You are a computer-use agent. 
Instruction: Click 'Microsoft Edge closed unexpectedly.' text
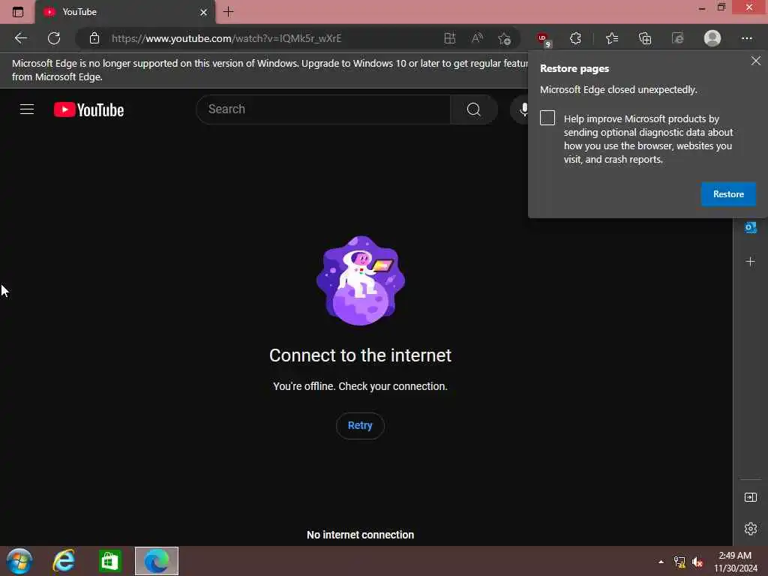(619, 90)
